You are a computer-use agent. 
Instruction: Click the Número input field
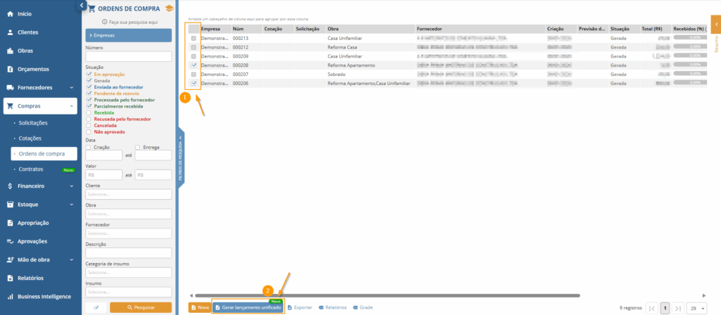(128, 57)
